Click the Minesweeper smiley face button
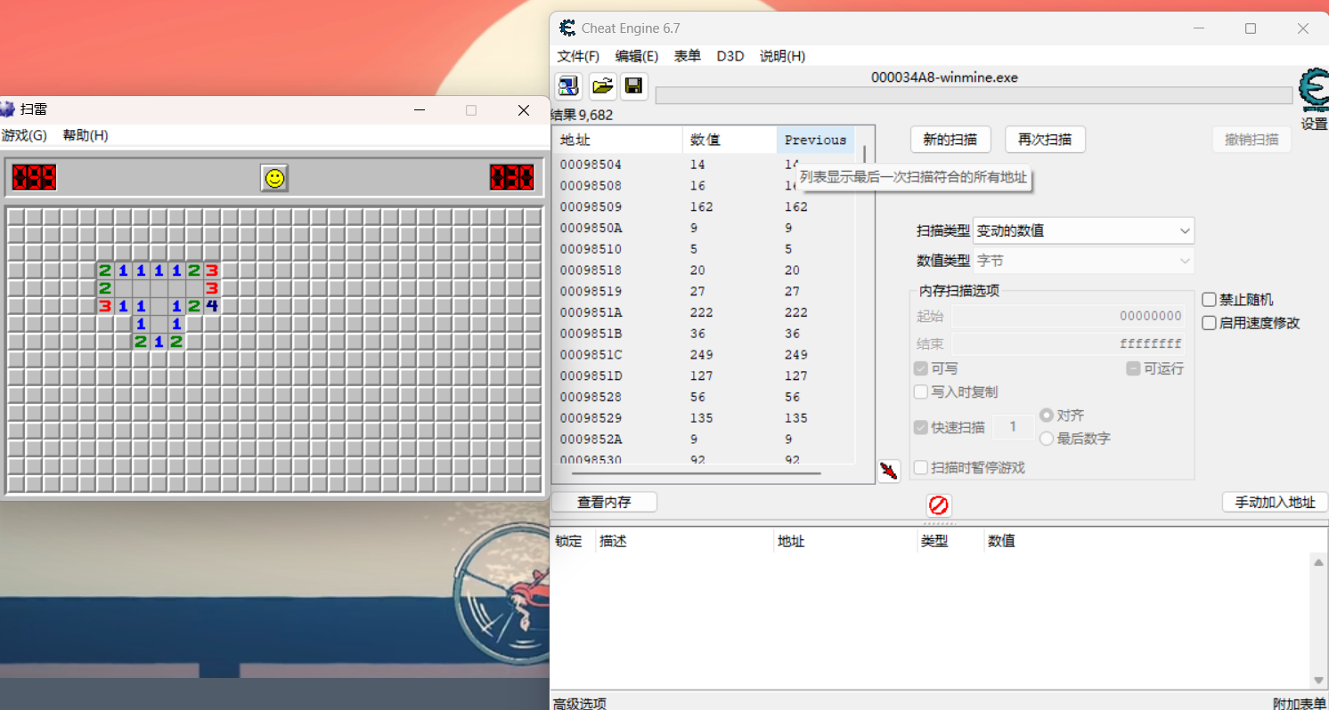1329x710 pixels. click(x=274, y=178)
